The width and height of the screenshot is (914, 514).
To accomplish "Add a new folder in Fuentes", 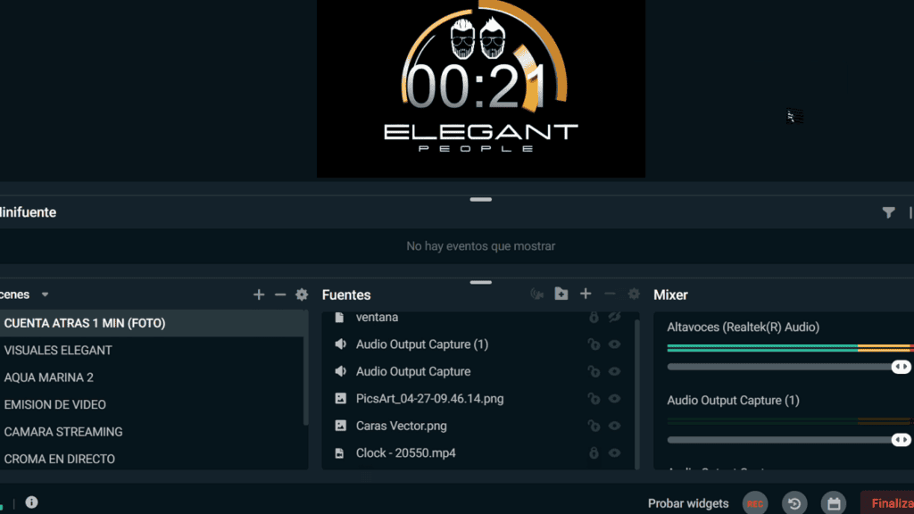I will click(561, 294).
